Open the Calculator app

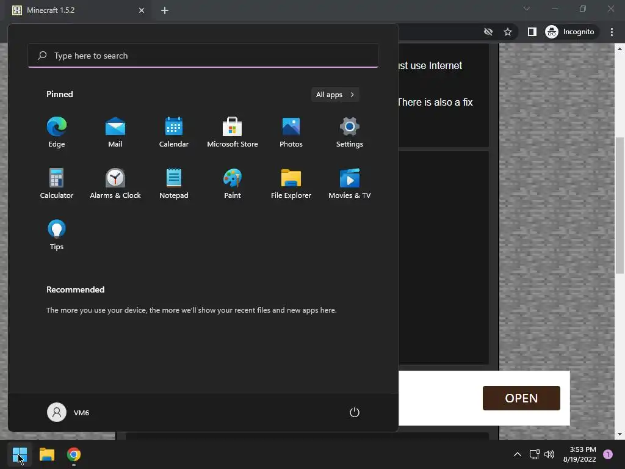(x=57, y=183)
